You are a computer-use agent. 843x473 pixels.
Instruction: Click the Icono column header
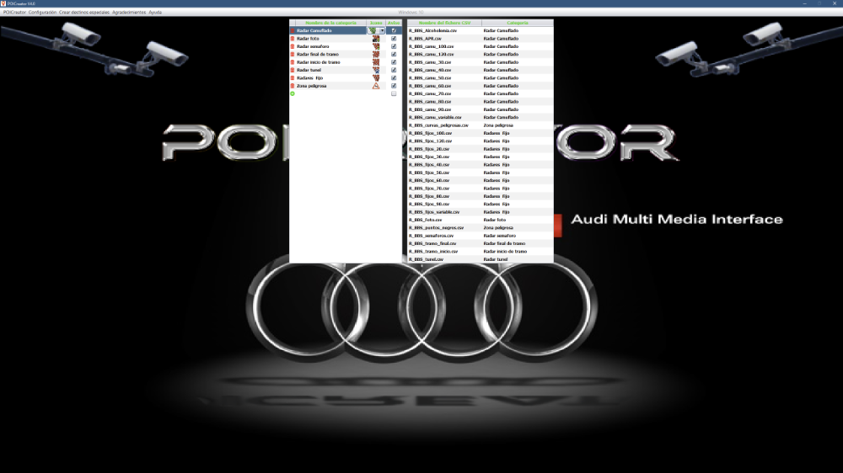[376, 23]
